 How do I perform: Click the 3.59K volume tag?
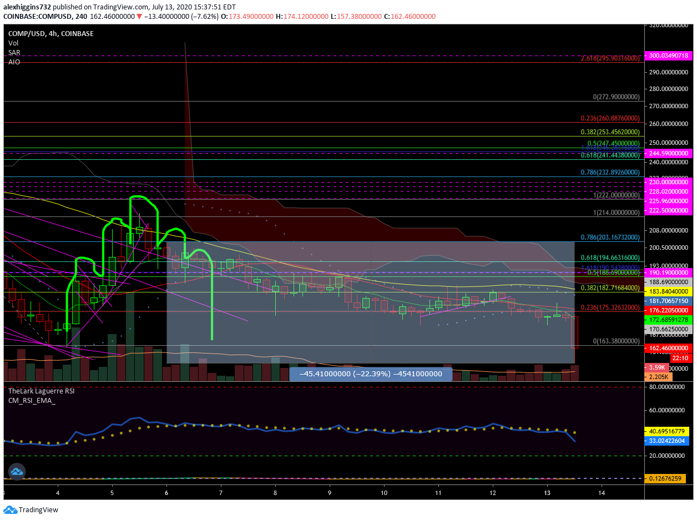click(657, 367)
